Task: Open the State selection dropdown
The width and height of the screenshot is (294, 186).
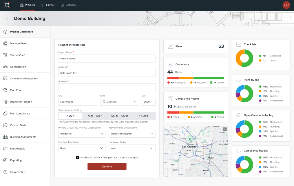Action: point(119,102)
